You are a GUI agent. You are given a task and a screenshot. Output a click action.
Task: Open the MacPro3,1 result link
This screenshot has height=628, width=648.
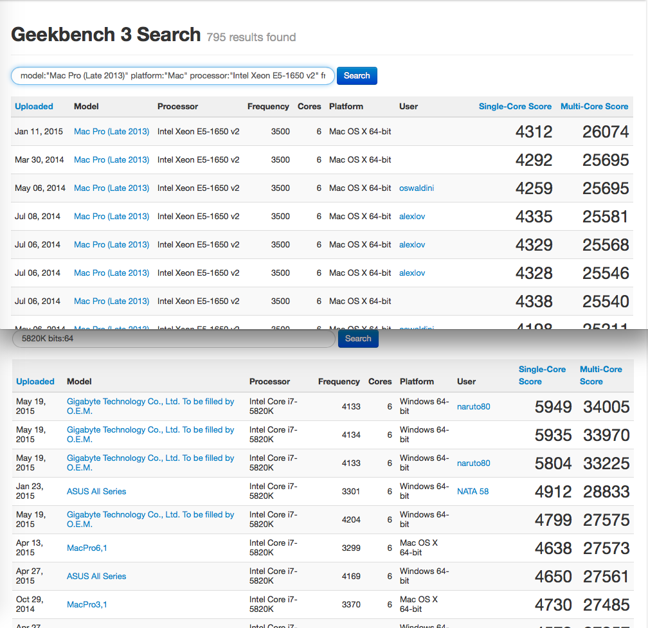(x=87, y=604)
